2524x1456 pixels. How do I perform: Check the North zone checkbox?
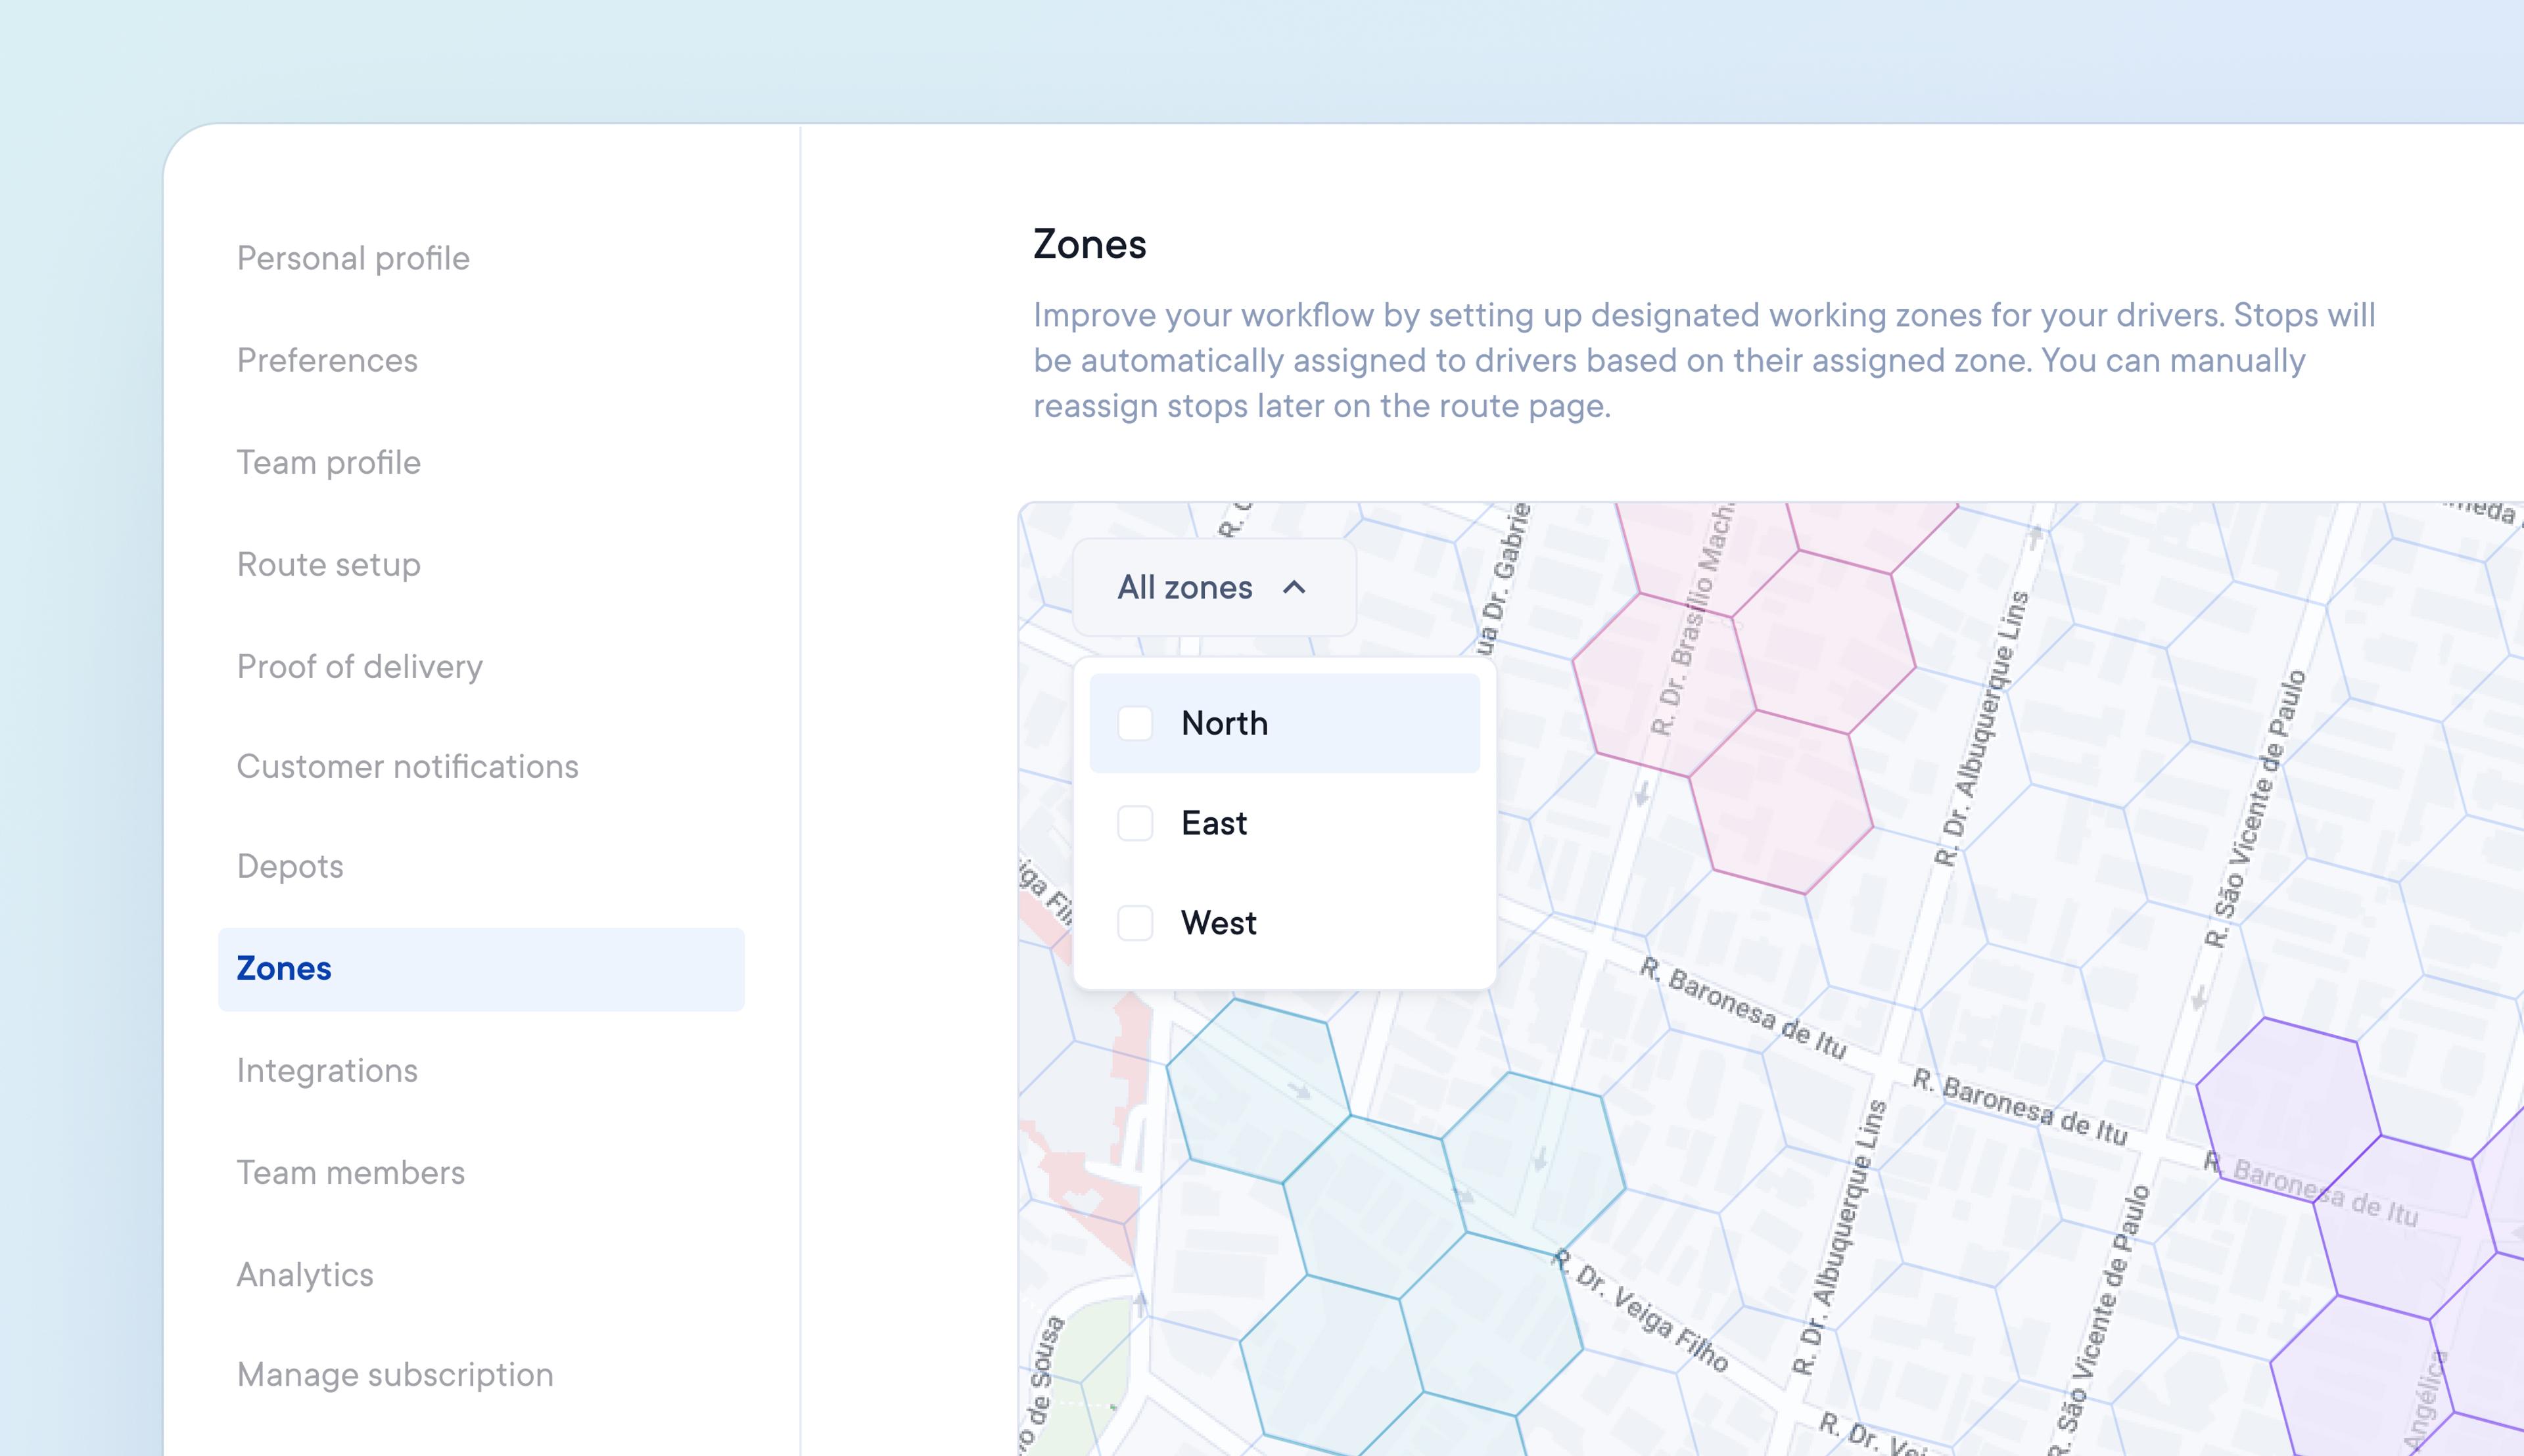click(x=1135, y=723)
